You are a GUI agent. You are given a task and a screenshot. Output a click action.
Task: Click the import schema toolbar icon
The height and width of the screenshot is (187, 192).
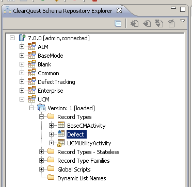point(134,24)
